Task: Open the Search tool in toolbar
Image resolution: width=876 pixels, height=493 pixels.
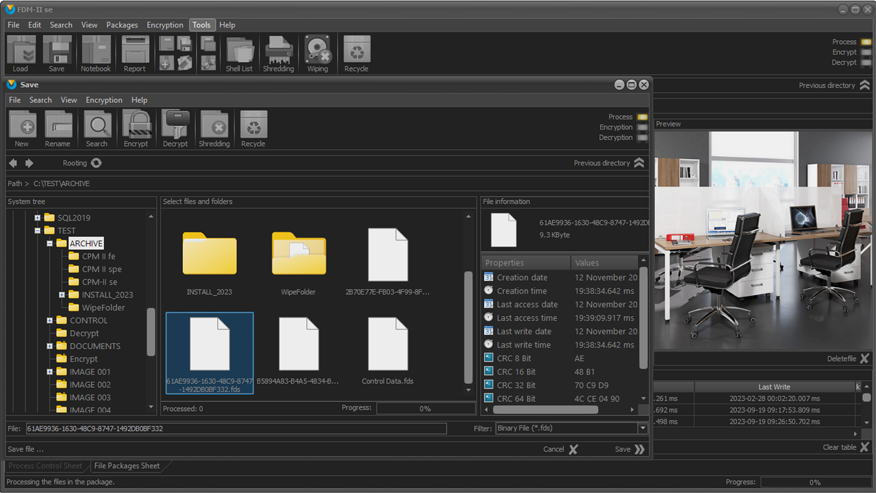Action: click(97, 125)
